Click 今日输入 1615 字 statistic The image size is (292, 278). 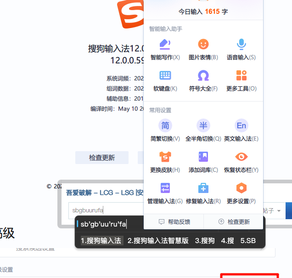click(203, 12)
